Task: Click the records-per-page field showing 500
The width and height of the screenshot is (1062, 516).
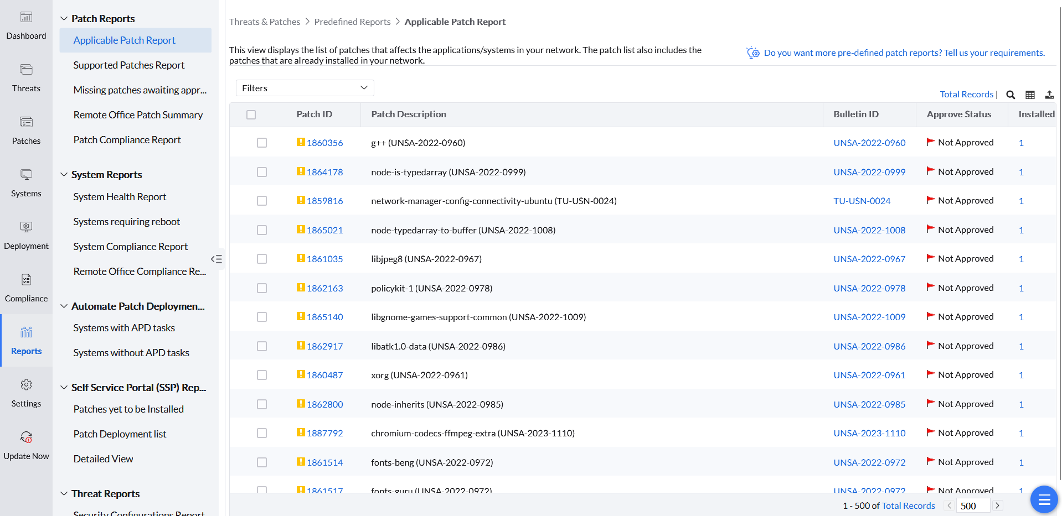Action: (972, 505)
